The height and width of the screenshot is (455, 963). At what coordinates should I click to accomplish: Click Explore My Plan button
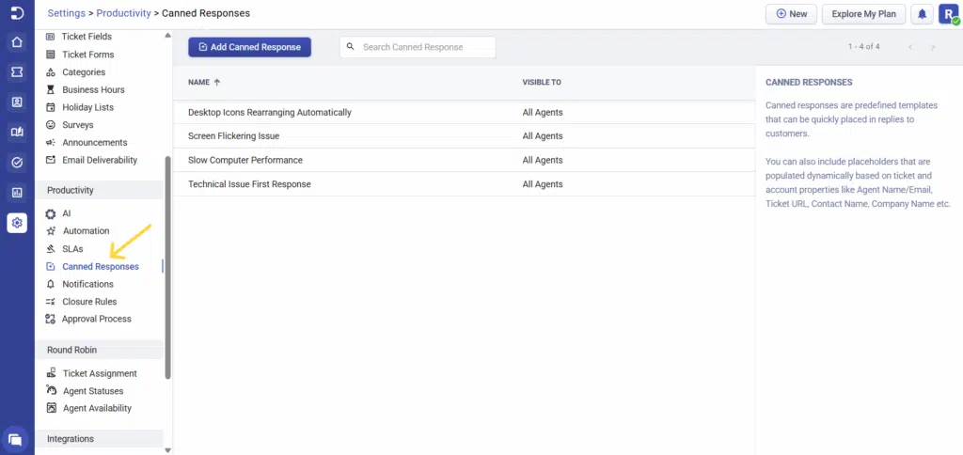863,14
